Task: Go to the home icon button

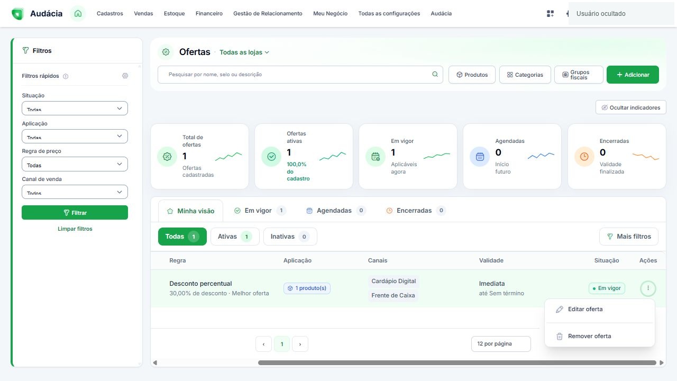Action: (x=78, y=14)
